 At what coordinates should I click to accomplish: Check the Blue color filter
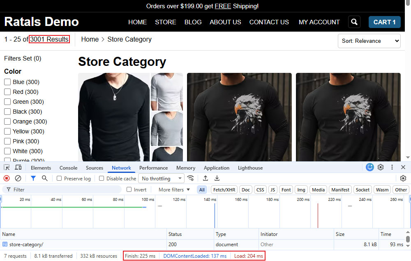click(x=7, y=82)
